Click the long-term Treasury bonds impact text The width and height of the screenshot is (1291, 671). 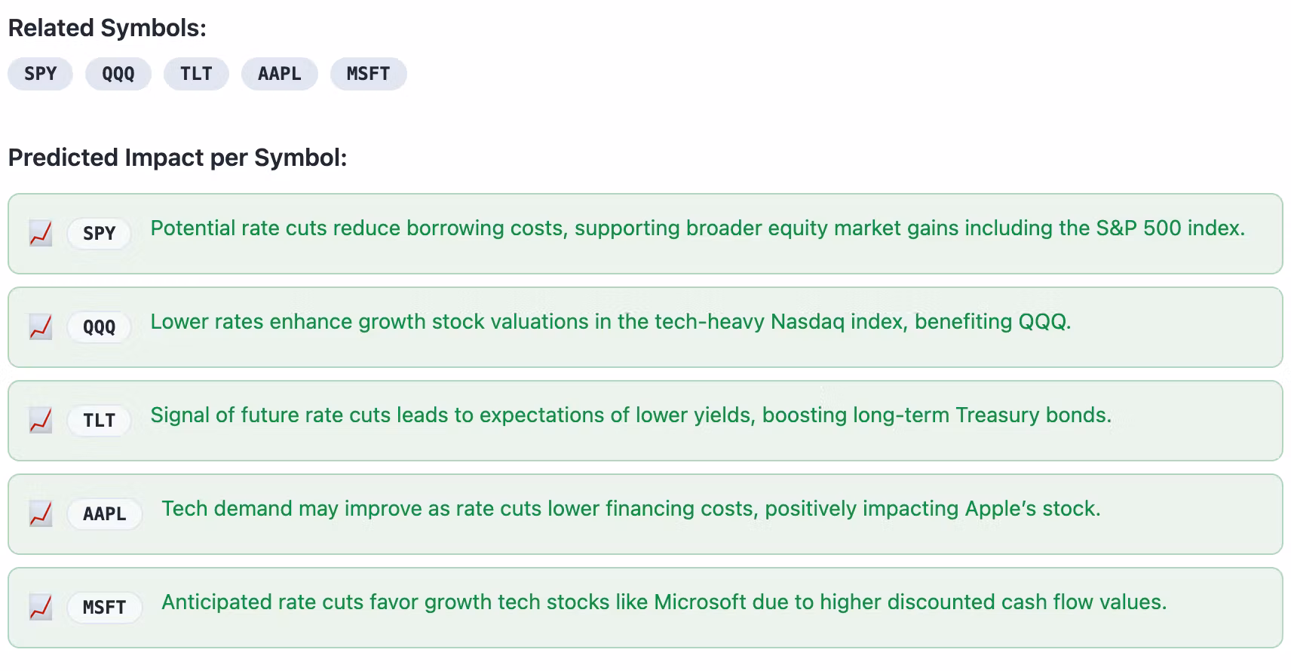point(631,415)
